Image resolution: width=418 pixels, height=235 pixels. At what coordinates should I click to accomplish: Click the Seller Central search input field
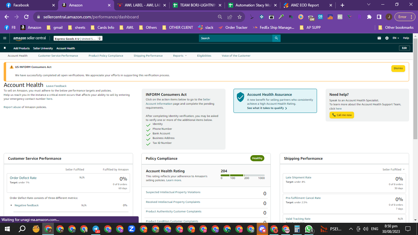pos(236,38)
